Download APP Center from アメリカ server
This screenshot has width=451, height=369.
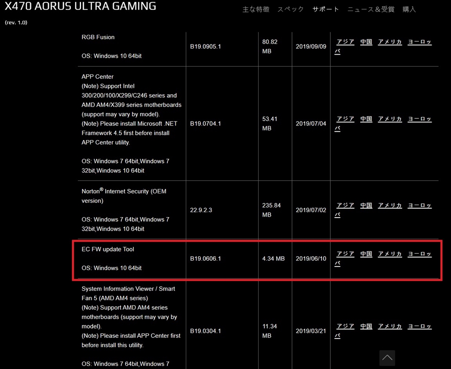[x=390, y=119]
